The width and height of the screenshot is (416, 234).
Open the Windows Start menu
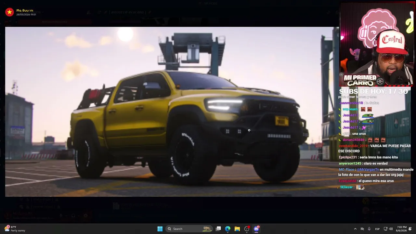click(160, 229)
